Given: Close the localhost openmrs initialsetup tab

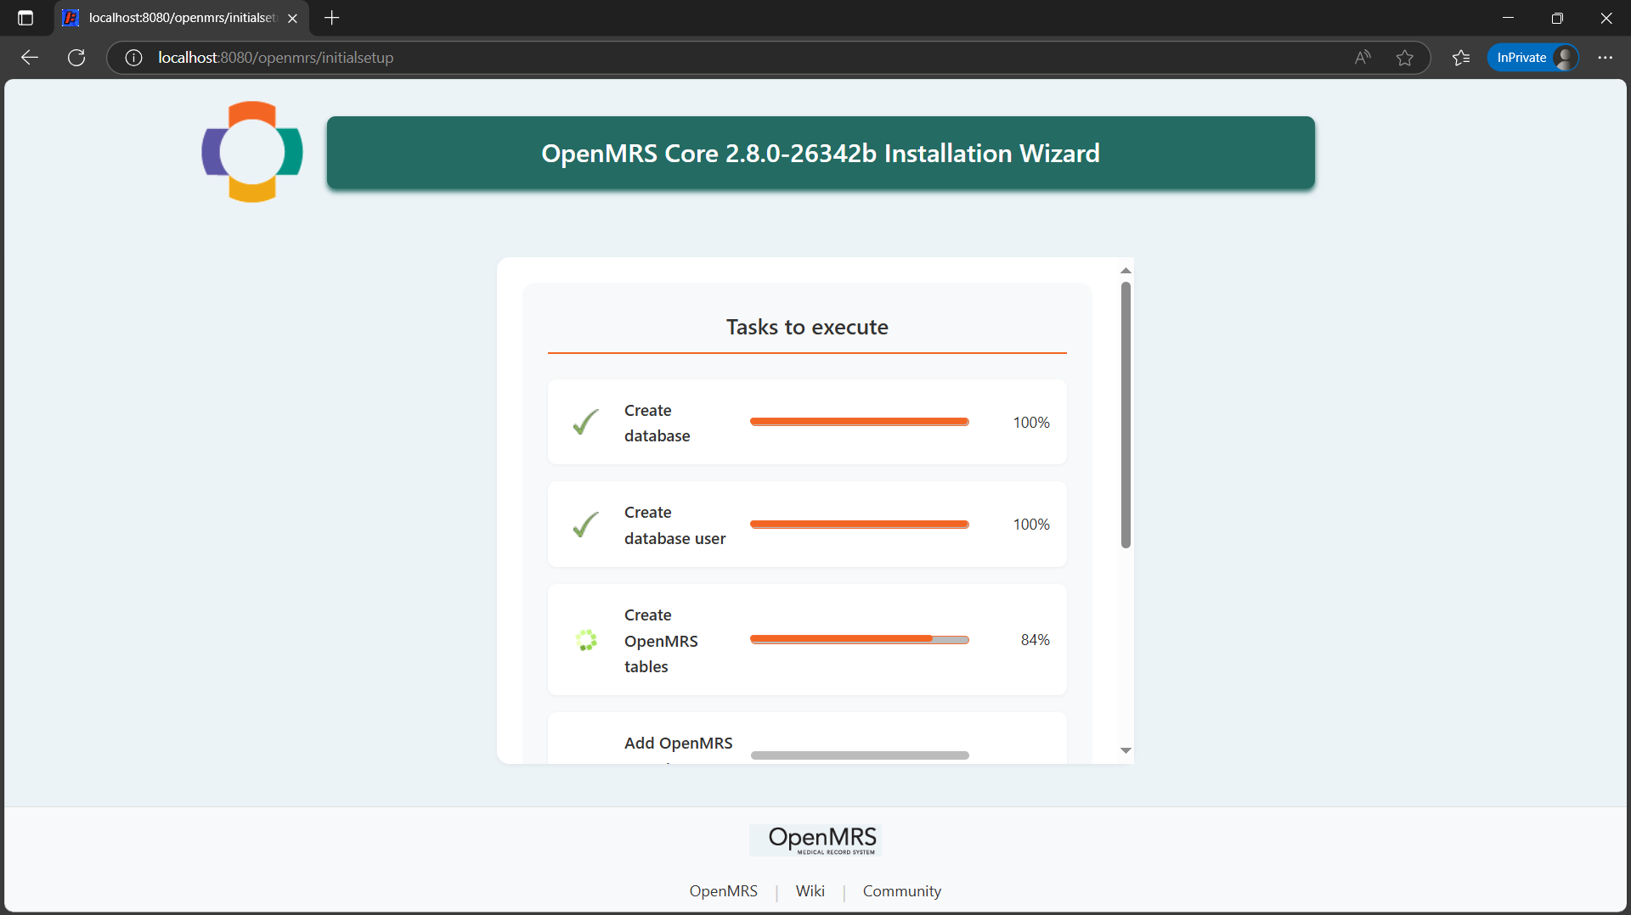Looking at the screenshot, I should click(x=293, y=18).
